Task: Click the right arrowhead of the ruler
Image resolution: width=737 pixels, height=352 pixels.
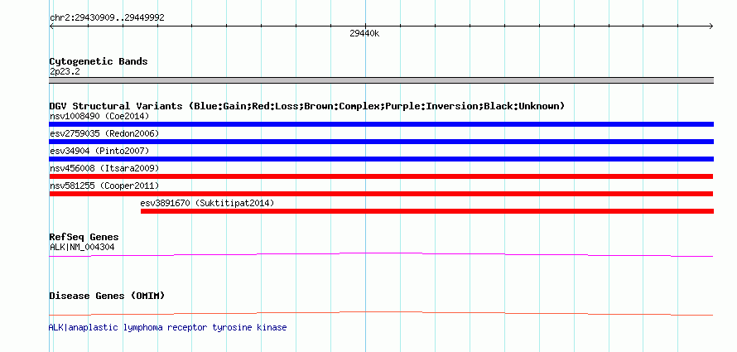Action: pyautogui.click(x=711, y=27)
